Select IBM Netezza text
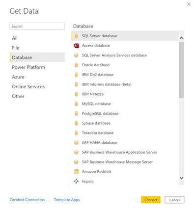The width and height of the screenshot is (194, 213). pyautogui.click(x=93, y=94)
